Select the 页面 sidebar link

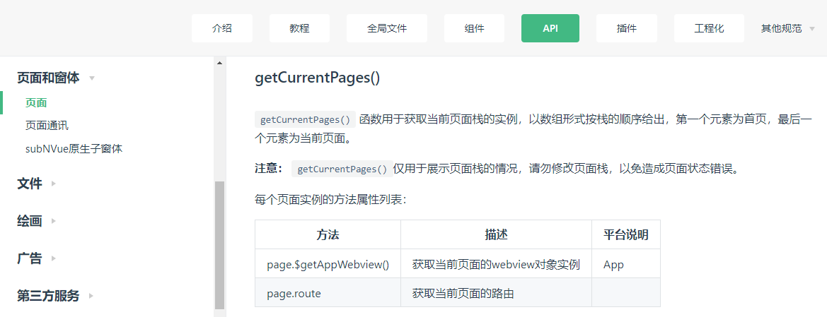36,102
